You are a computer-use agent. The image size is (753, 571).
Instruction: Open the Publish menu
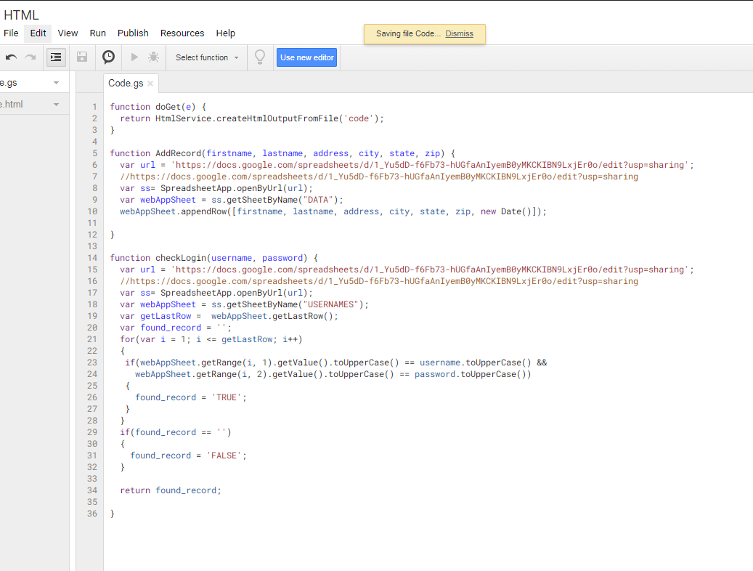(x=133, y=33)
